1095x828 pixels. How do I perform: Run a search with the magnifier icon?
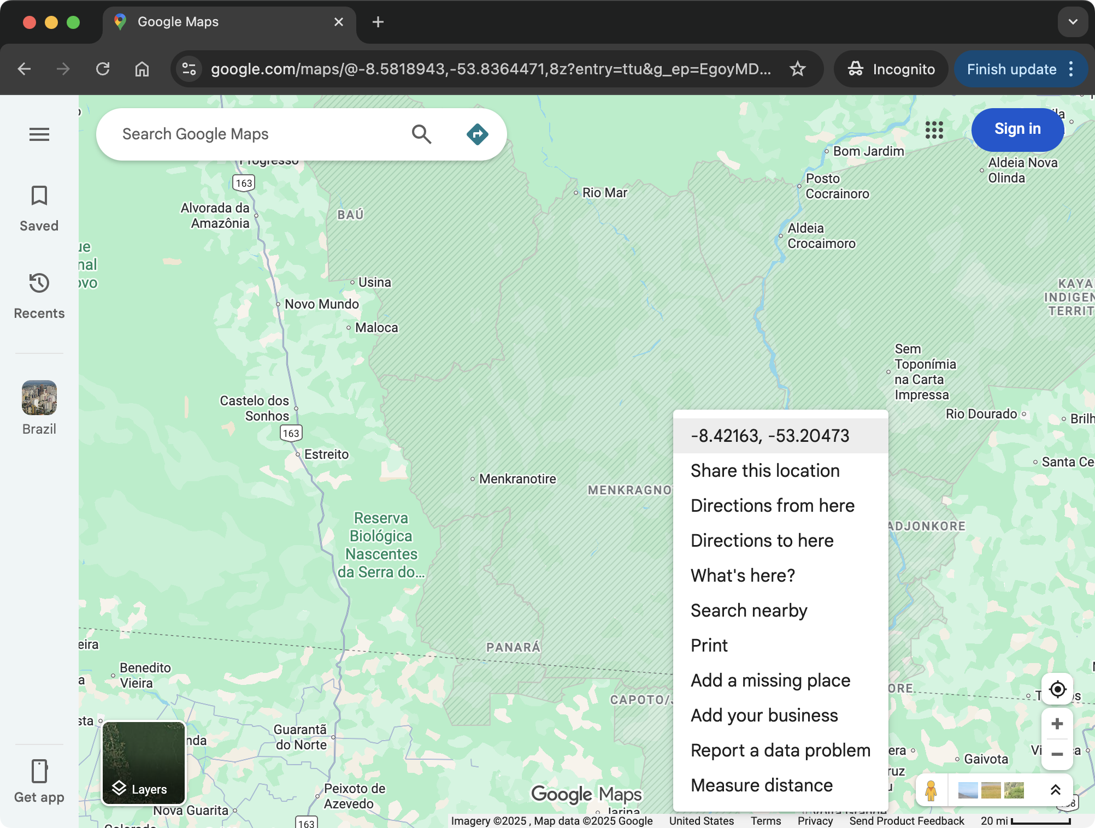(421, 133)
